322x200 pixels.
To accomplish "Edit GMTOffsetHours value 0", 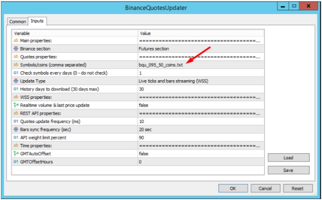I will [201, 162].
